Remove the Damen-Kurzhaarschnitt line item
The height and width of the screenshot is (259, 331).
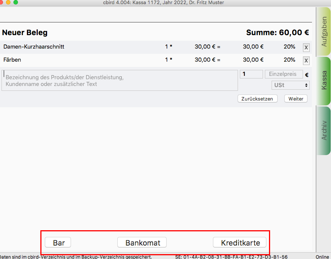tap(306, 47)
